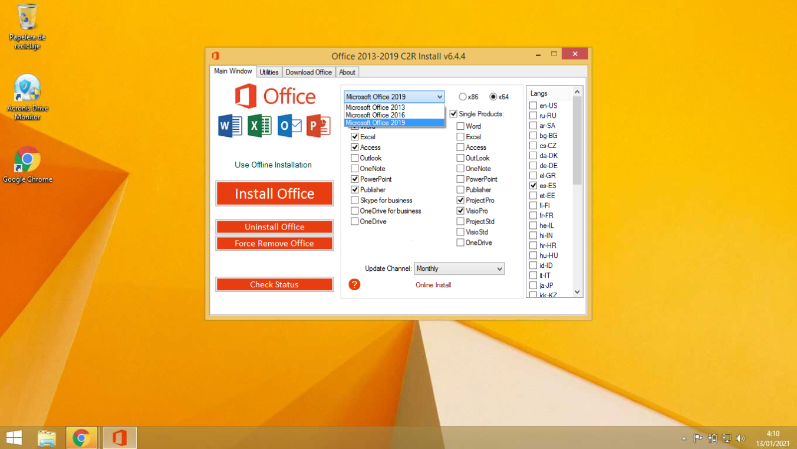797x449 pixels.
Task: Switch to Chrome in the taskbar
Action: click(81, 438)
